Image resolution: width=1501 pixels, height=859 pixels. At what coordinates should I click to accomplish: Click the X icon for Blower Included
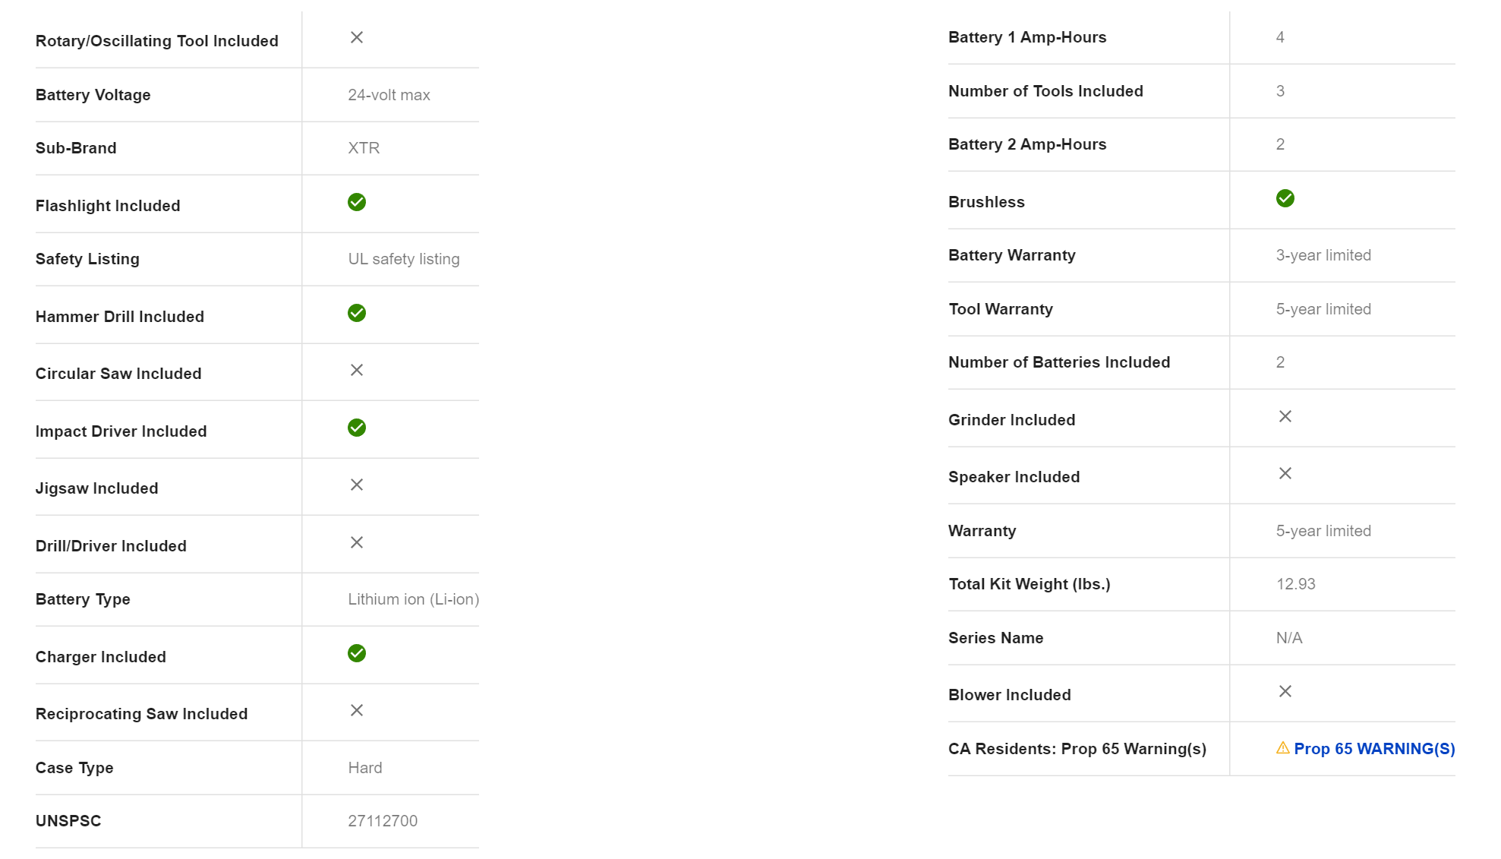click(x=1285, y=691)
